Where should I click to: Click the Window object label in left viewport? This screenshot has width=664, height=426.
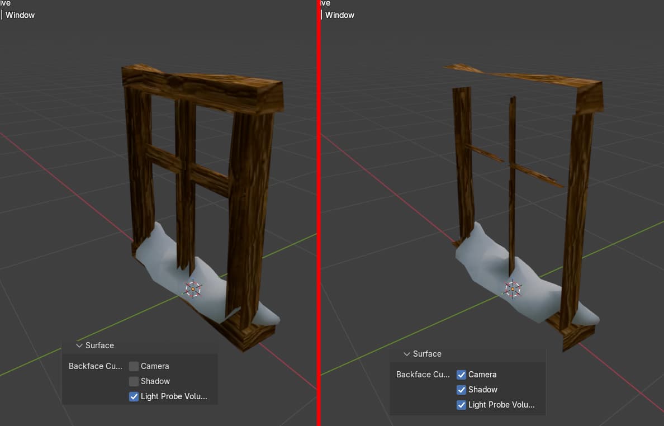coord(20,15)
